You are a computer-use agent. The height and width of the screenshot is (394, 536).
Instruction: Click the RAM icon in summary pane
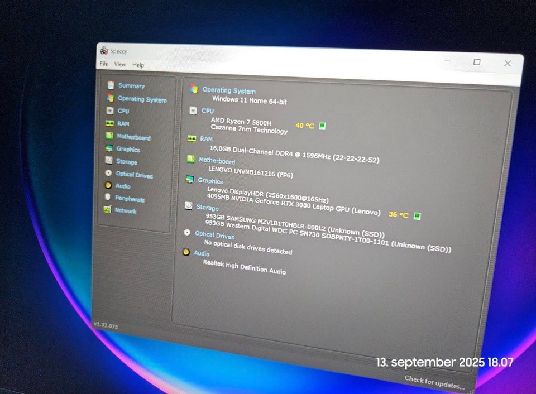pyautogui.click(x=192, y=138)
